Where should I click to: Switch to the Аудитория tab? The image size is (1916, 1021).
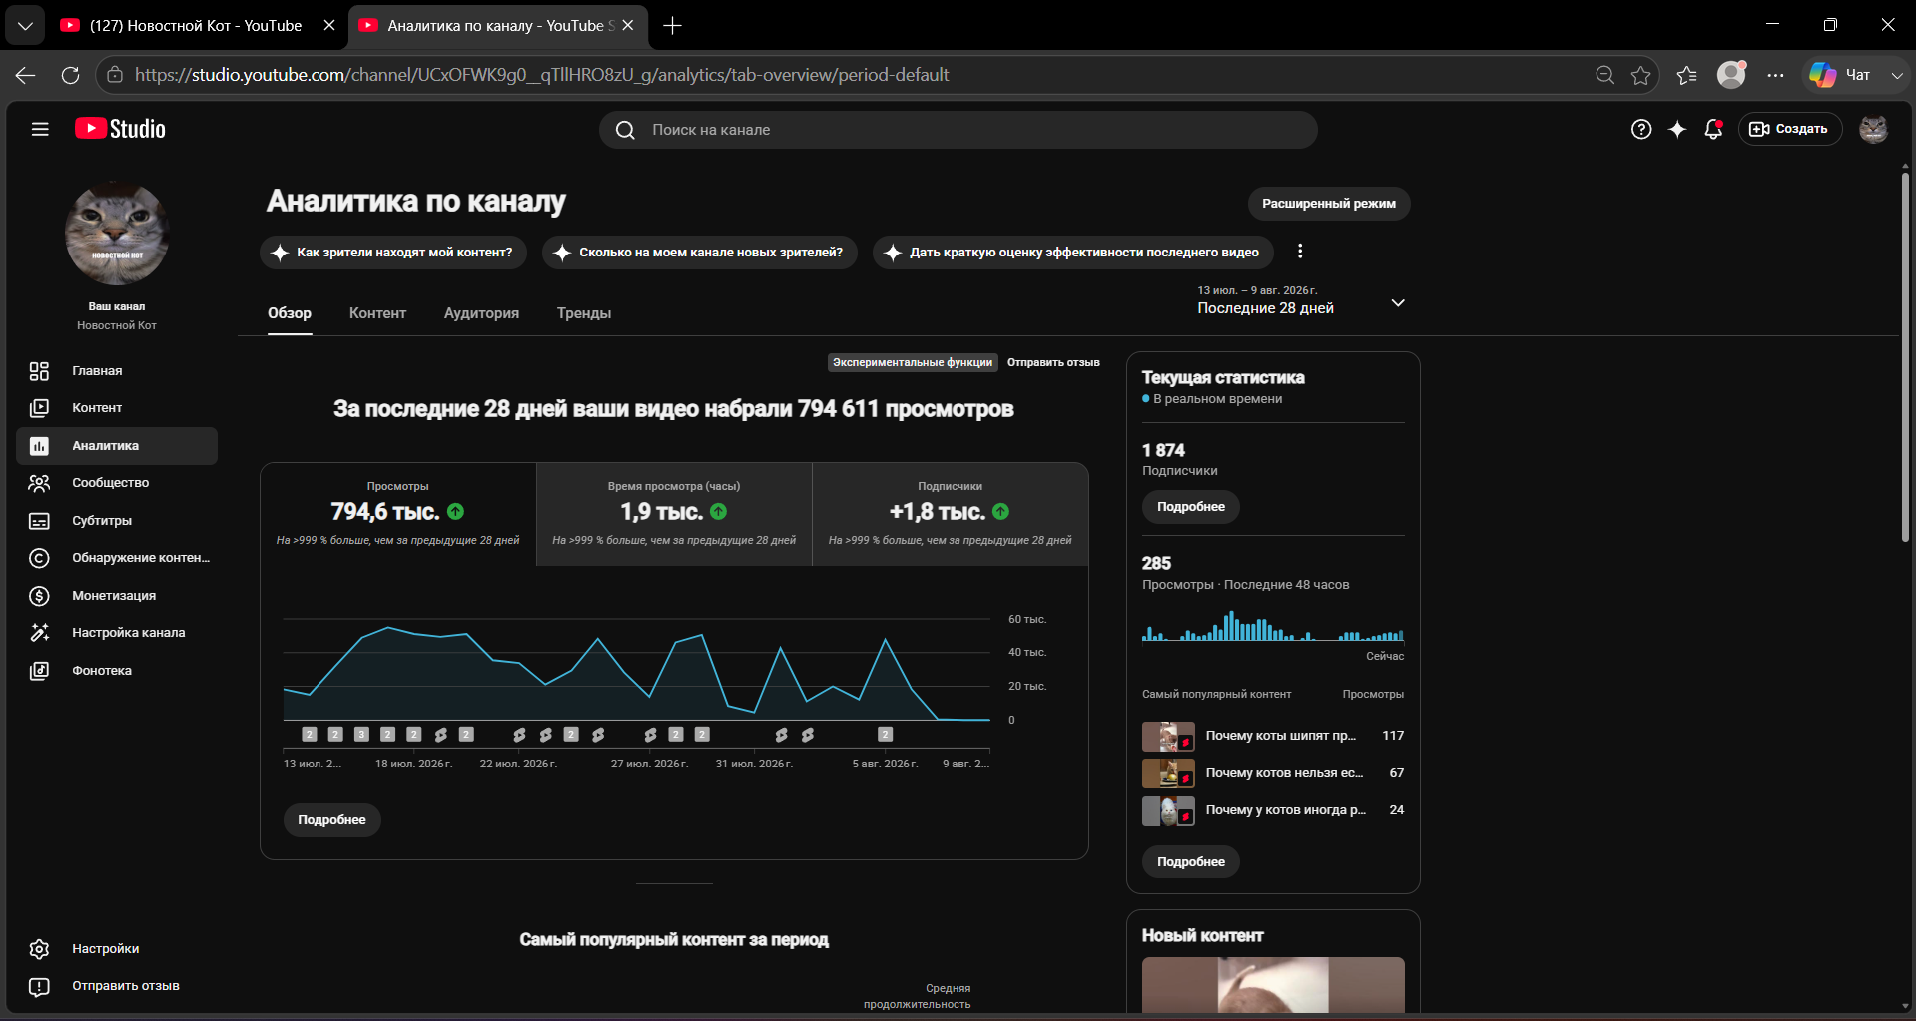click(x=481, y=313)
